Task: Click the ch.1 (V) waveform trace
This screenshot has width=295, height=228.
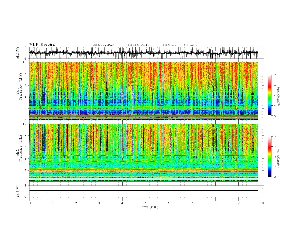Action: click(x=143, y=53)
